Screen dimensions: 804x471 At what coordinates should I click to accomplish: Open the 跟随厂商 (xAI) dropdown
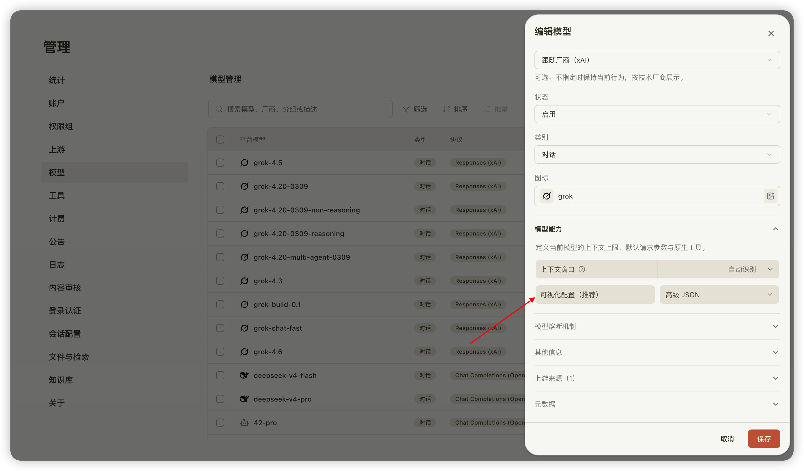[657, 60]
